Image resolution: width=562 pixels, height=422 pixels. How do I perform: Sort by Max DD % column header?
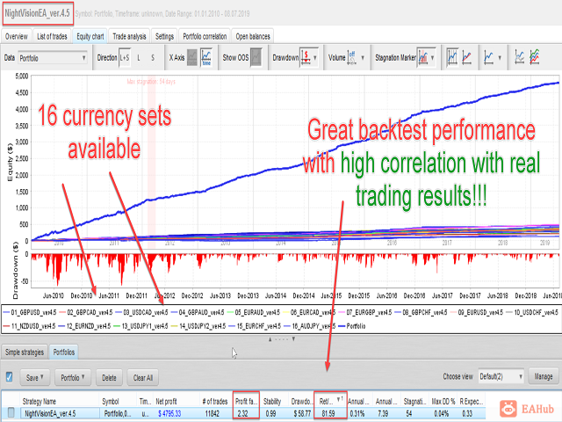pyautogui.click(x=443, y=401)
